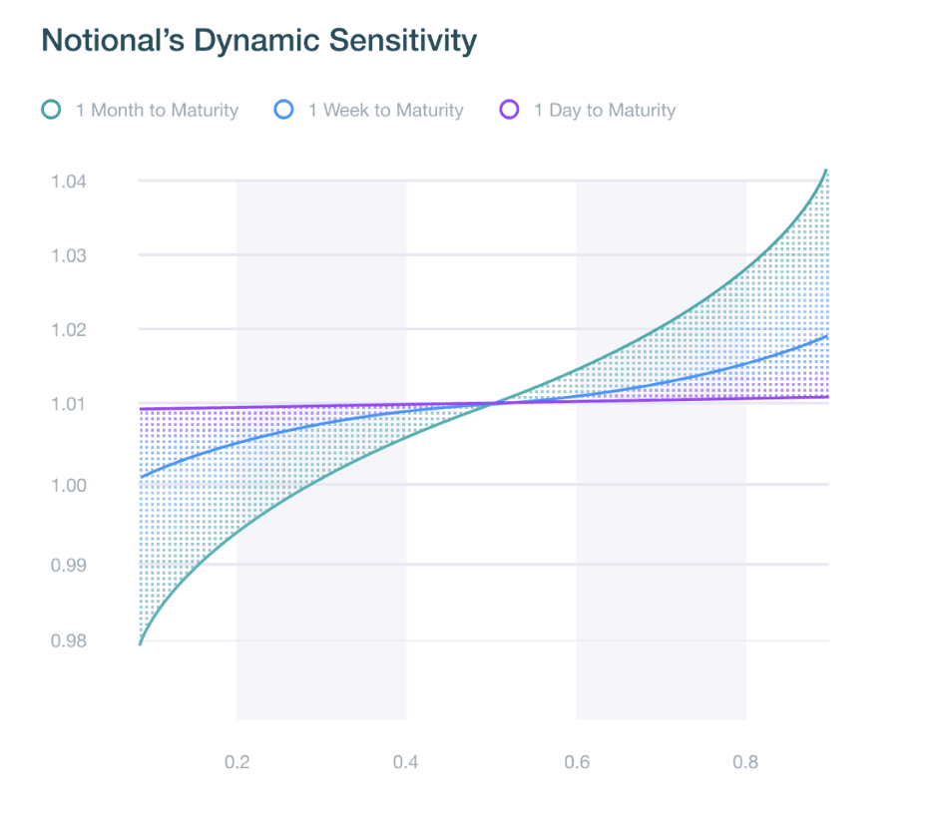Click the 1.04 y-axis label

coord(68,182)
